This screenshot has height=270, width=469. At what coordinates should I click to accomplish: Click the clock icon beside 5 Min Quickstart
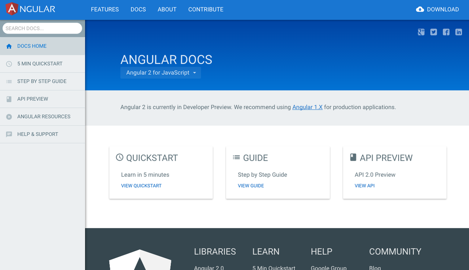click(9, 64)
